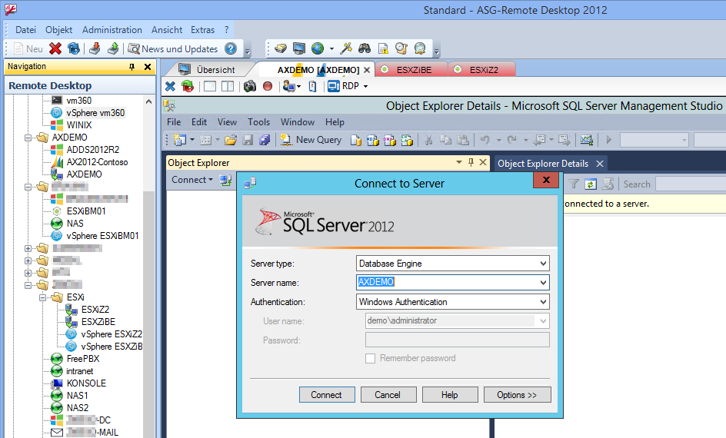Click the Cut scissors icon in SSMS toolbar
The height and width of the screenshot is (438, 726).
[428, 140]
